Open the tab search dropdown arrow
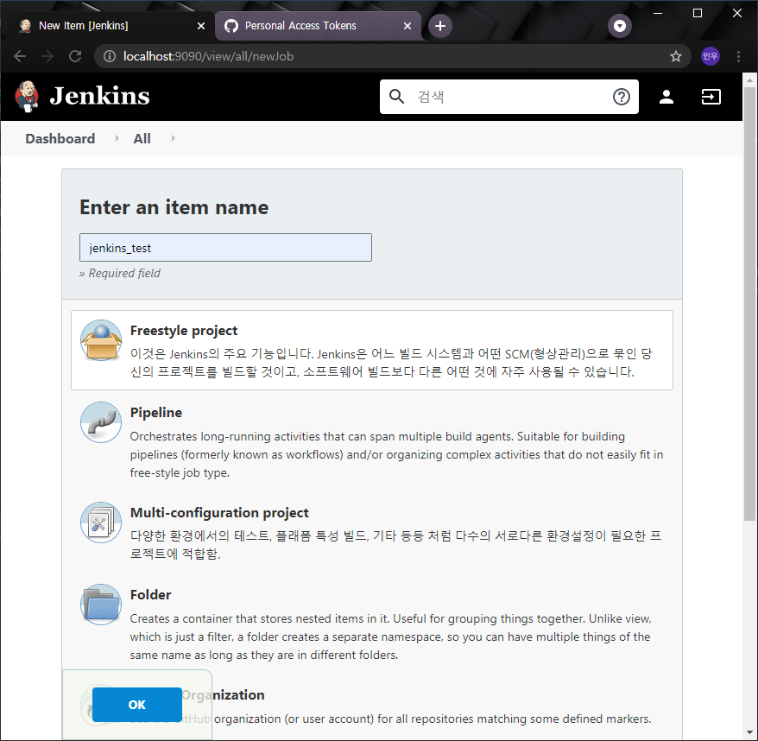 point(620,26)
